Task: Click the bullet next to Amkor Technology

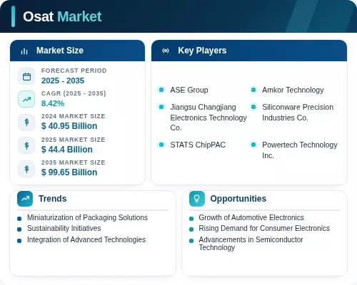Action: point(253,90)
